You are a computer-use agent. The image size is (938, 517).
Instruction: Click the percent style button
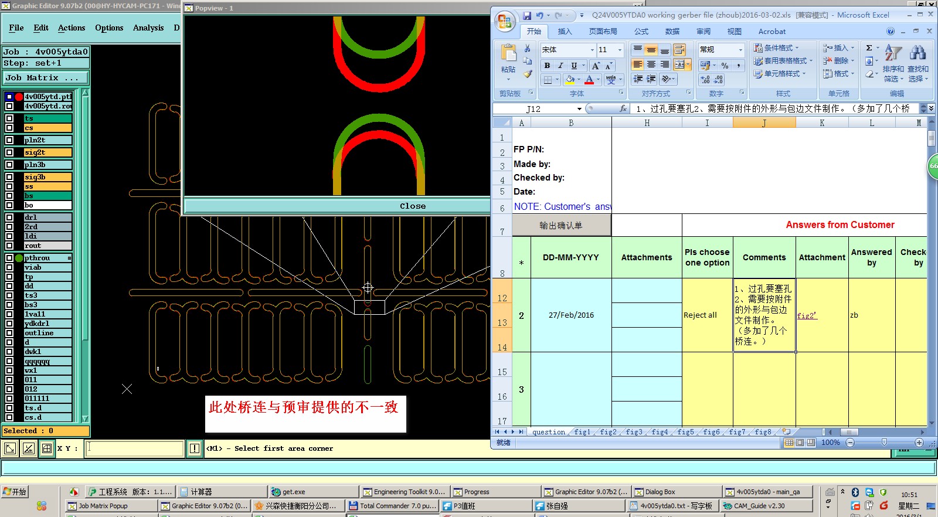click(725, 66)
